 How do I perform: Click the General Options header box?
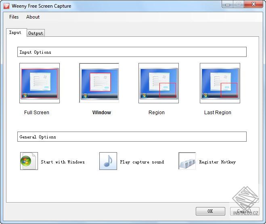tap(132, 136)
